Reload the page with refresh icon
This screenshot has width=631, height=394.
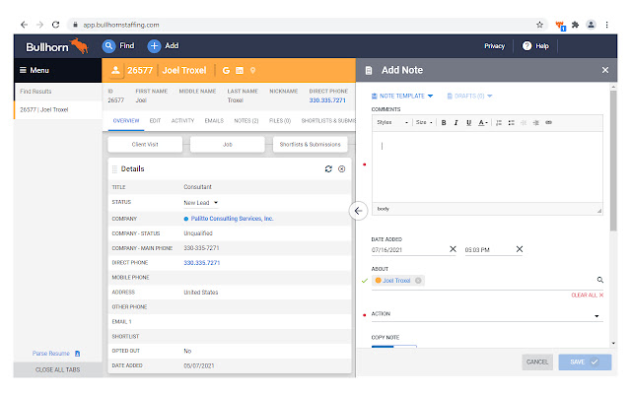click(x=55, y=25)
